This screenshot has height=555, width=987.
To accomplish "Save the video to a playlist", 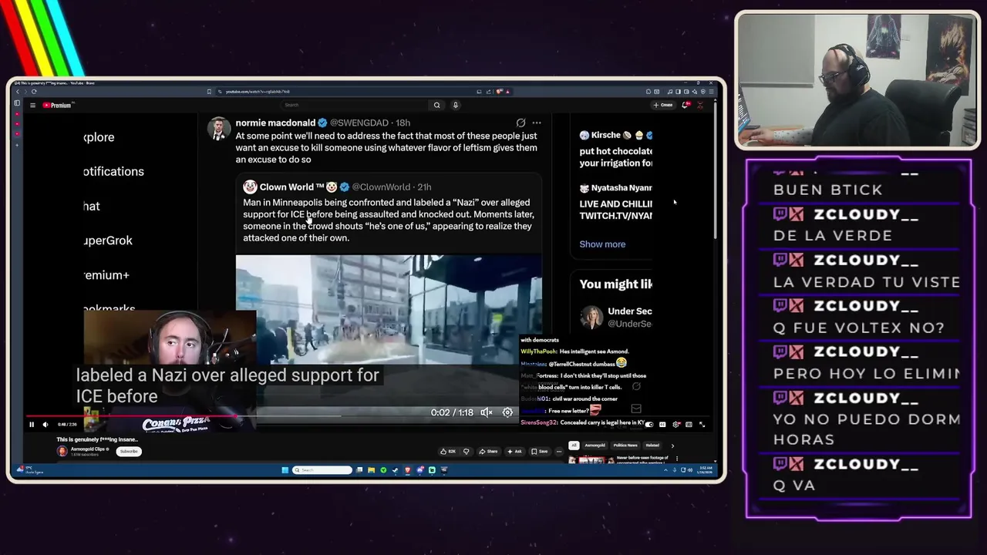I will click(x=540, y=451).
